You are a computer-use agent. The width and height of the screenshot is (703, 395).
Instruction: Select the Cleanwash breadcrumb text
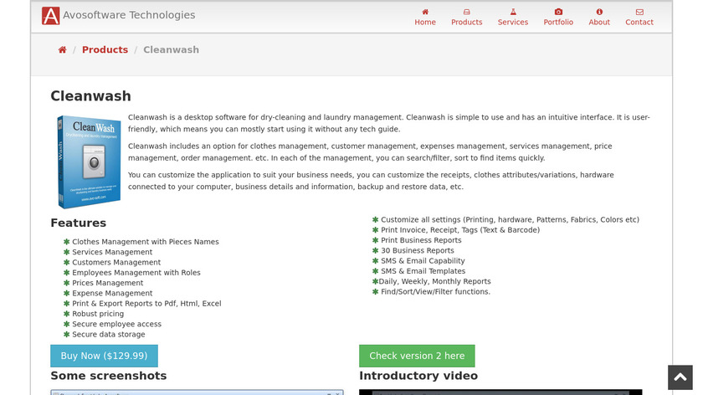tap(172, 49)
